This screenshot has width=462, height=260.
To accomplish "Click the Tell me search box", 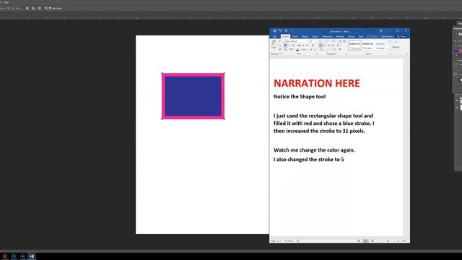I will click(372, 37).
